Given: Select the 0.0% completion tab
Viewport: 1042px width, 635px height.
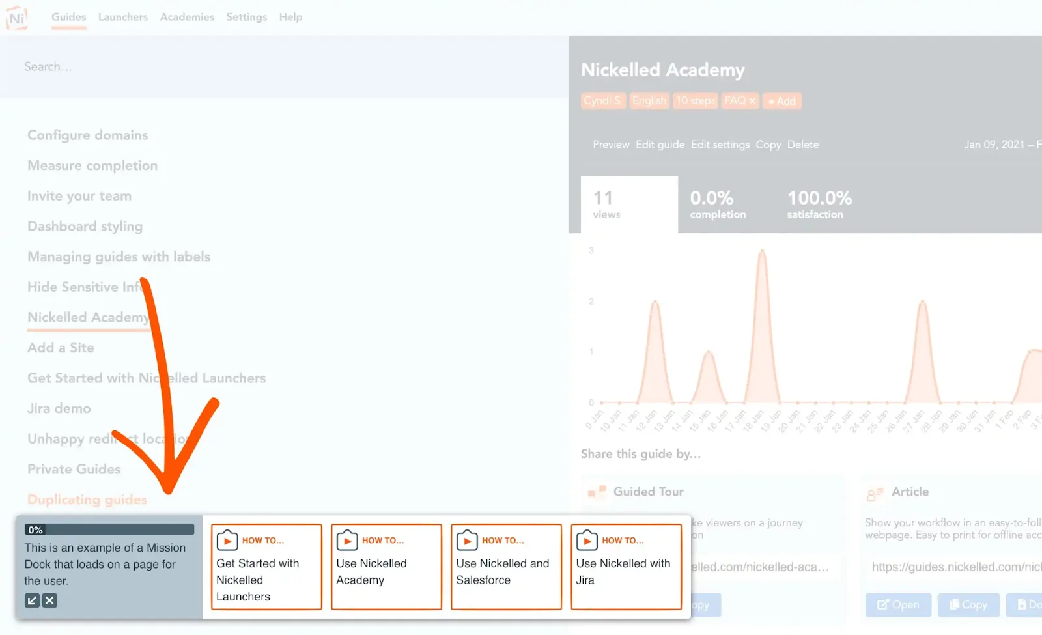Looking at the screenshot, I should [718, 205].
